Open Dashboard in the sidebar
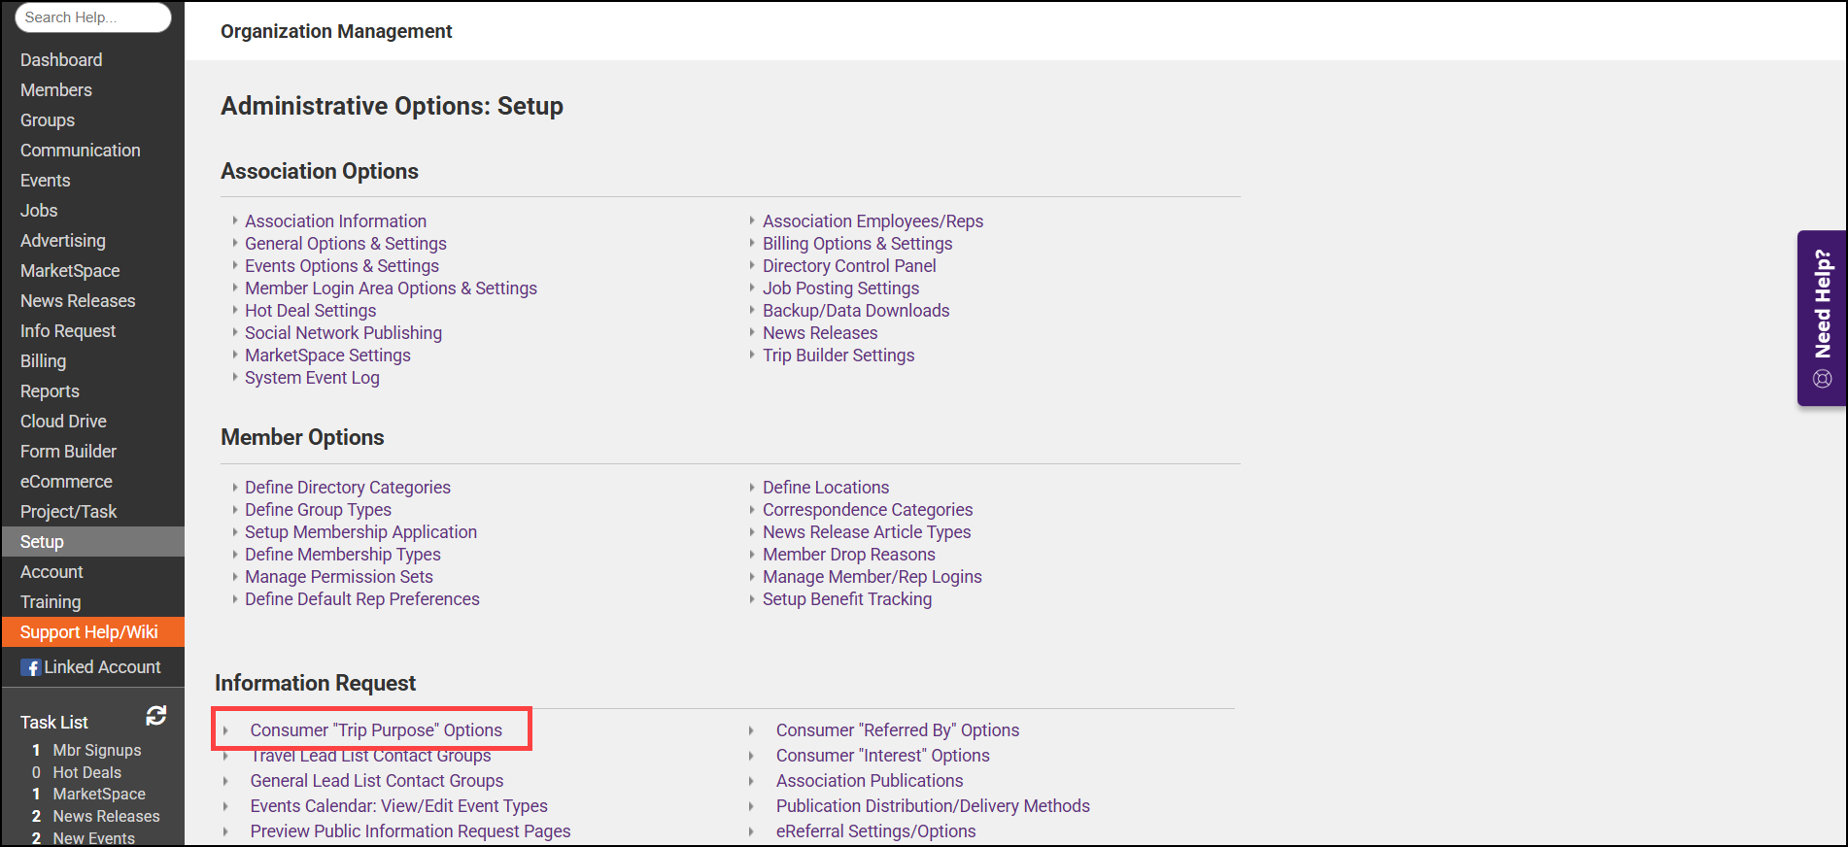Image resolution: width=1848 pixels, height=847 pixels. (61, 60)
